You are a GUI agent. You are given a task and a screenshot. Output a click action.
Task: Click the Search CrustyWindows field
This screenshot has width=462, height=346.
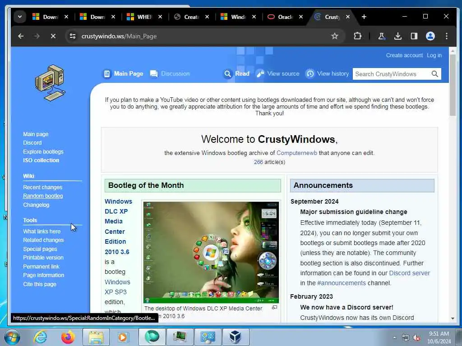(x=391, y=74)
